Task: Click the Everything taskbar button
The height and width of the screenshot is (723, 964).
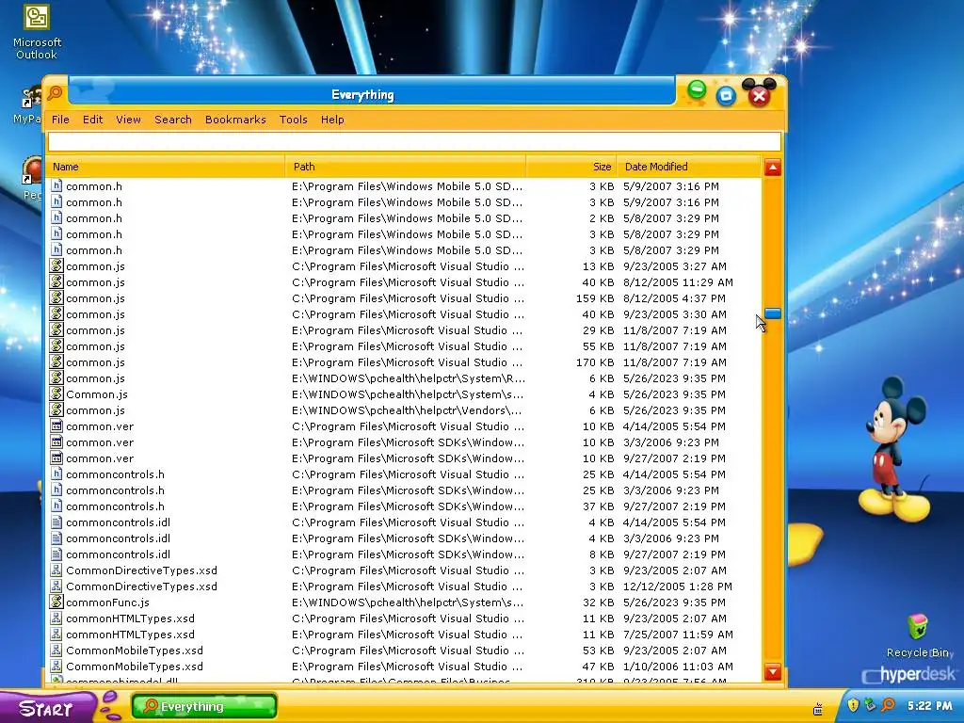Action: pyautogui.click(x=204, y=706)
